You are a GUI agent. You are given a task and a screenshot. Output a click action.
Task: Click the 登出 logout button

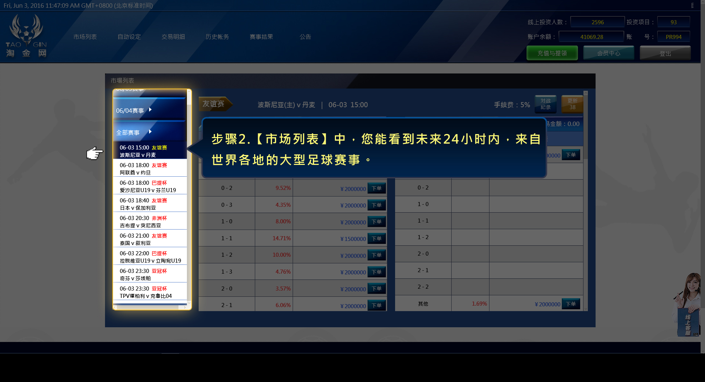click(665, 53)
